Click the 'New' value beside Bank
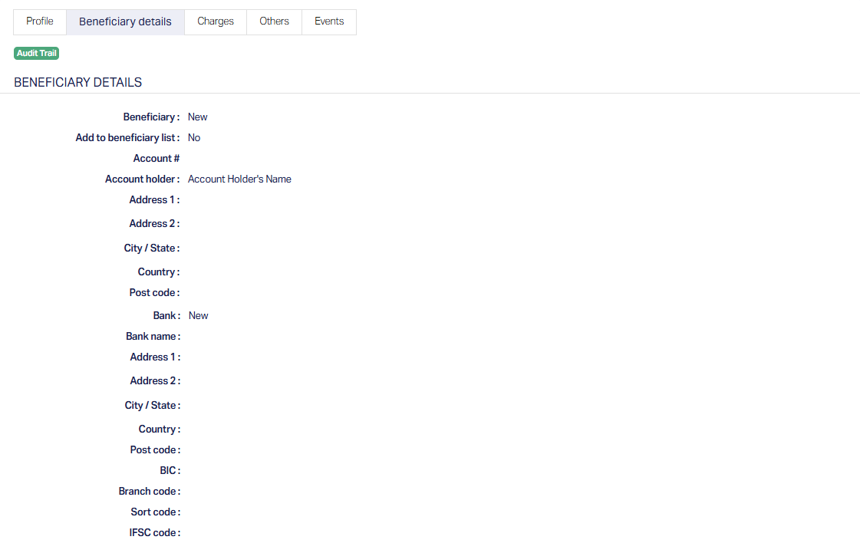This screenshot has height=553, width=860. coord(198,316)
